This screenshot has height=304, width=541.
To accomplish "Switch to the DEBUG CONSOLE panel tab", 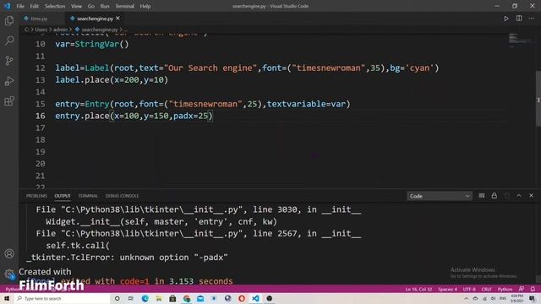I will [122, 196].
